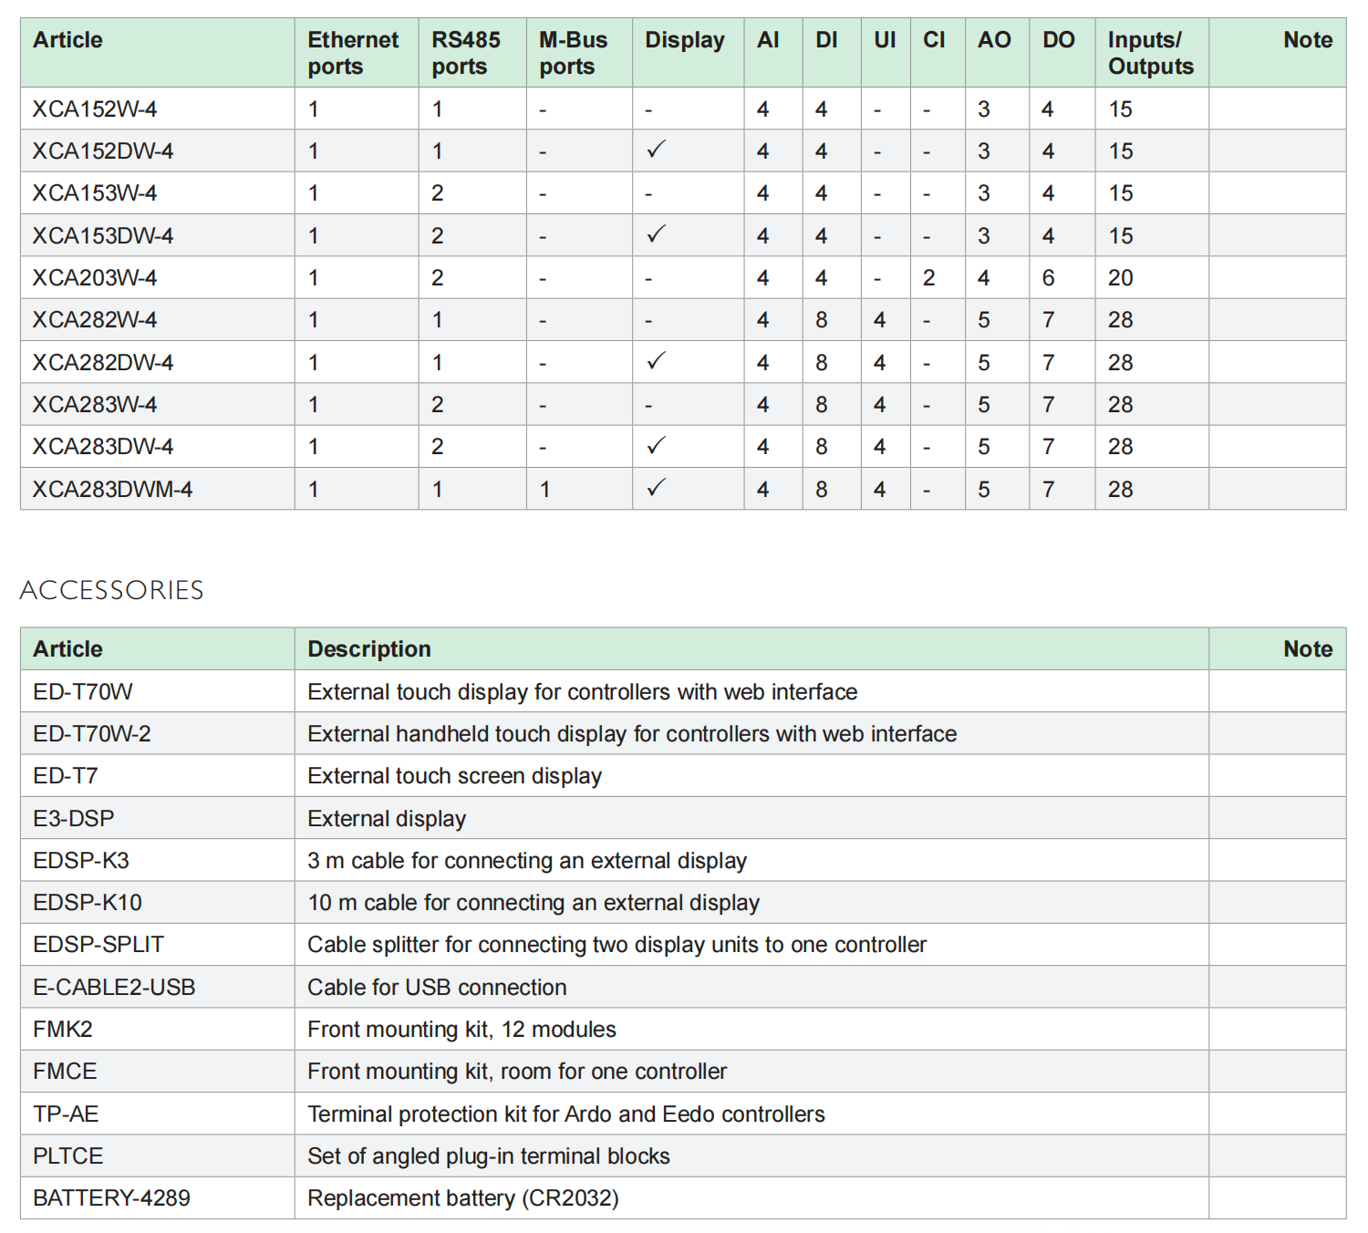The height and width of the screenshot is (1233, 1368).
Task: Click the ACCESSORIES section heading
Action: (112, 590)
